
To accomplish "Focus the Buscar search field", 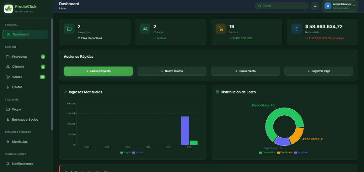I will (282, 6).
